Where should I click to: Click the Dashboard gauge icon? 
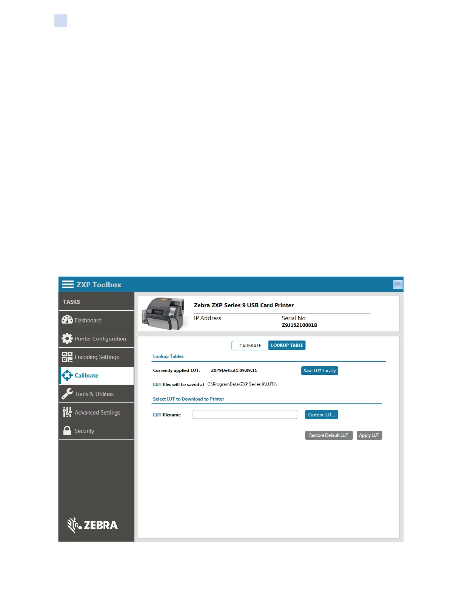[67, 320]
